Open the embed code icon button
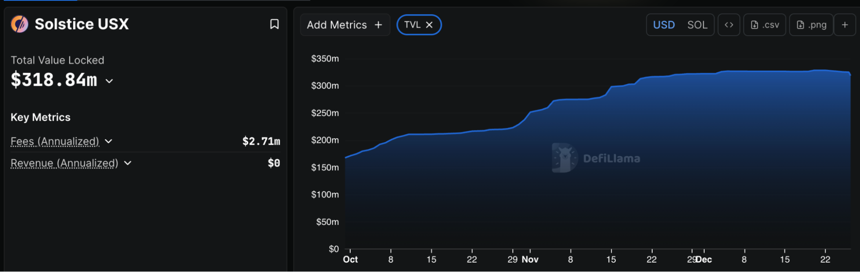The image size is (860, 272). pyautogui.click(x=728, y=25)
